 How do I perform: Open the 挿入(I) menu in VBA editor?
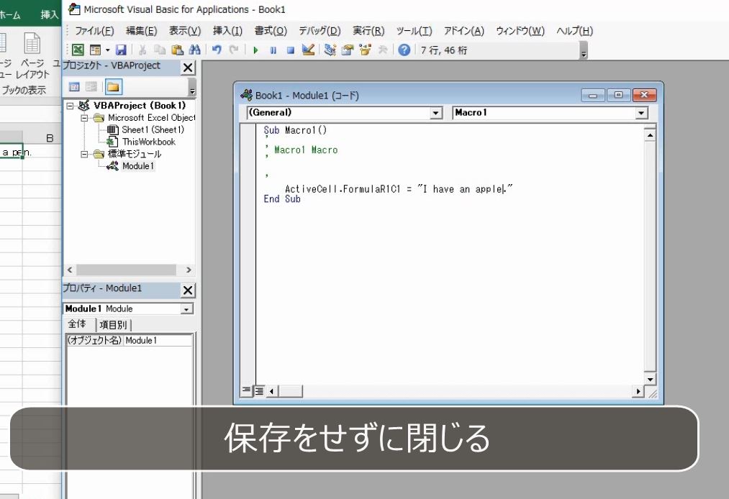[x=227, y=31]
